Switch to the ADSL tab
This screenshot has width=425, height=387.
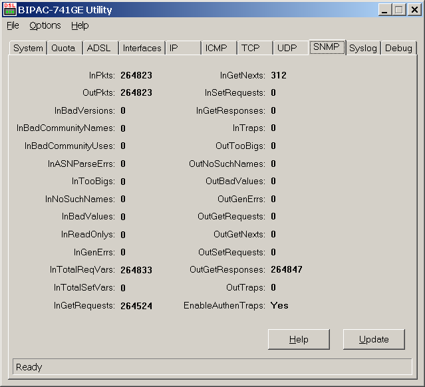click(x=101, y=48)
